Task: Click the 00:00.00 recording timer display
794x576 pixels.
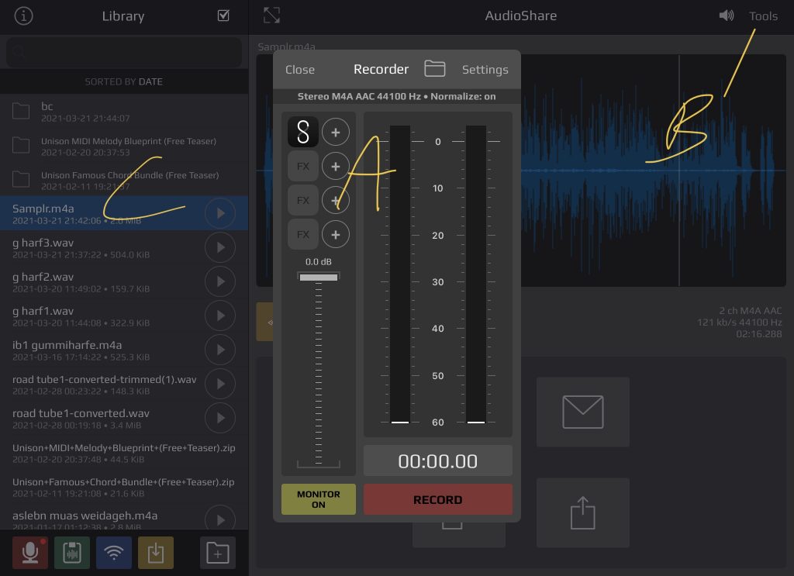Action: pos(438,460)
